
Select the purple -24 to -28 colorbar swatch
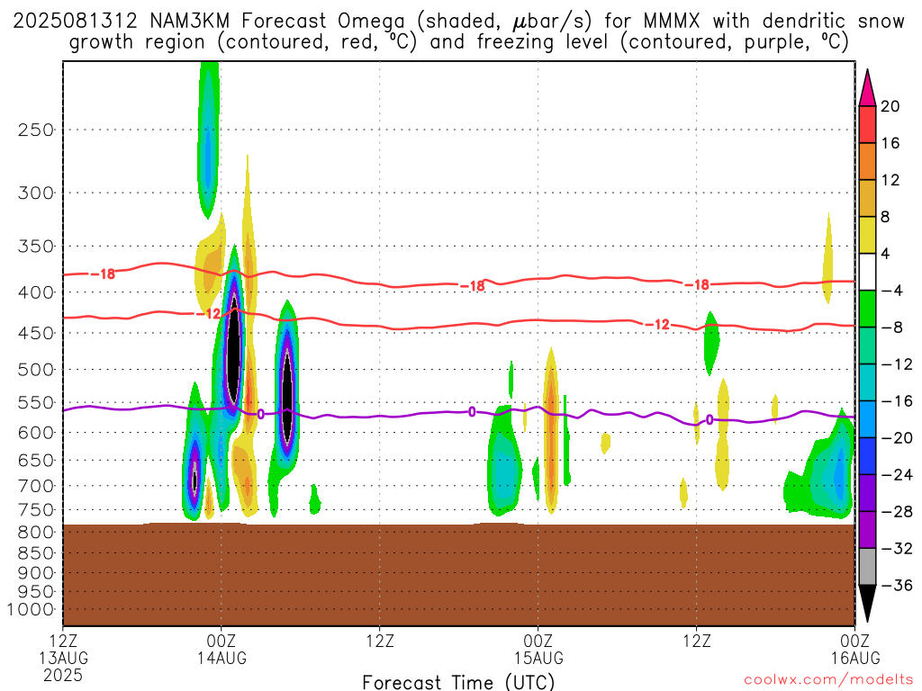point(867,493)
